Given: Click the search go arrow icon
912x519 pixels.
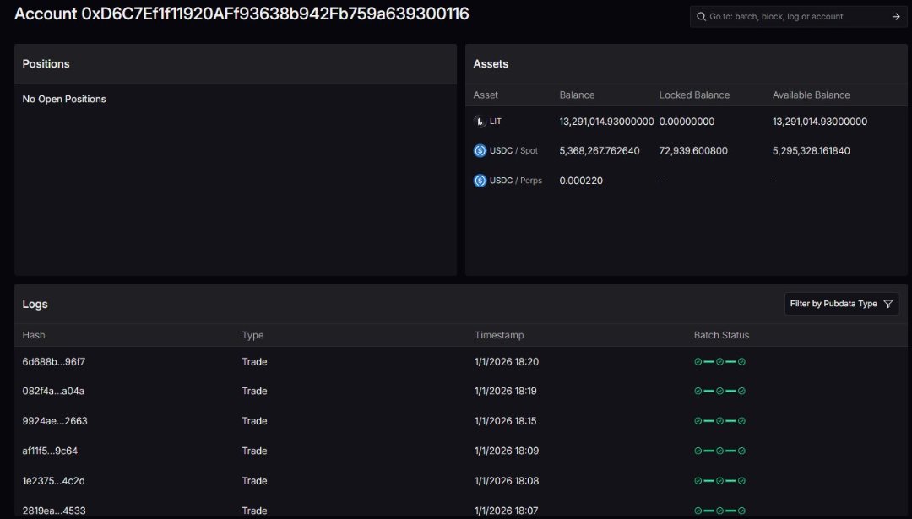Looking at the screenshot, I should 896,17.
